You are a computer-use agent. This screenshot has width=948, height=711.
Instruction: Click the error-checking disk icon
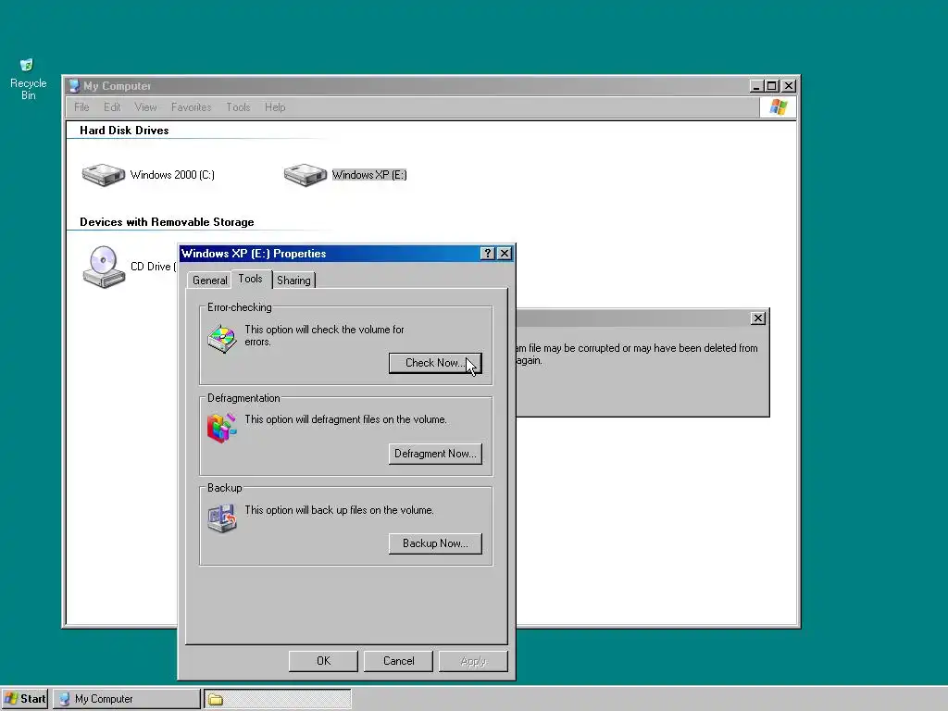tap(222, 339)
